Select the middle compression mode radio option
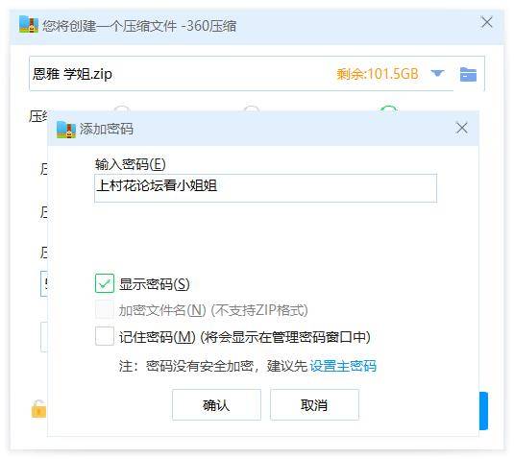Image resolution: width=514 pixels, height=459 pixels. pos(252,109)
